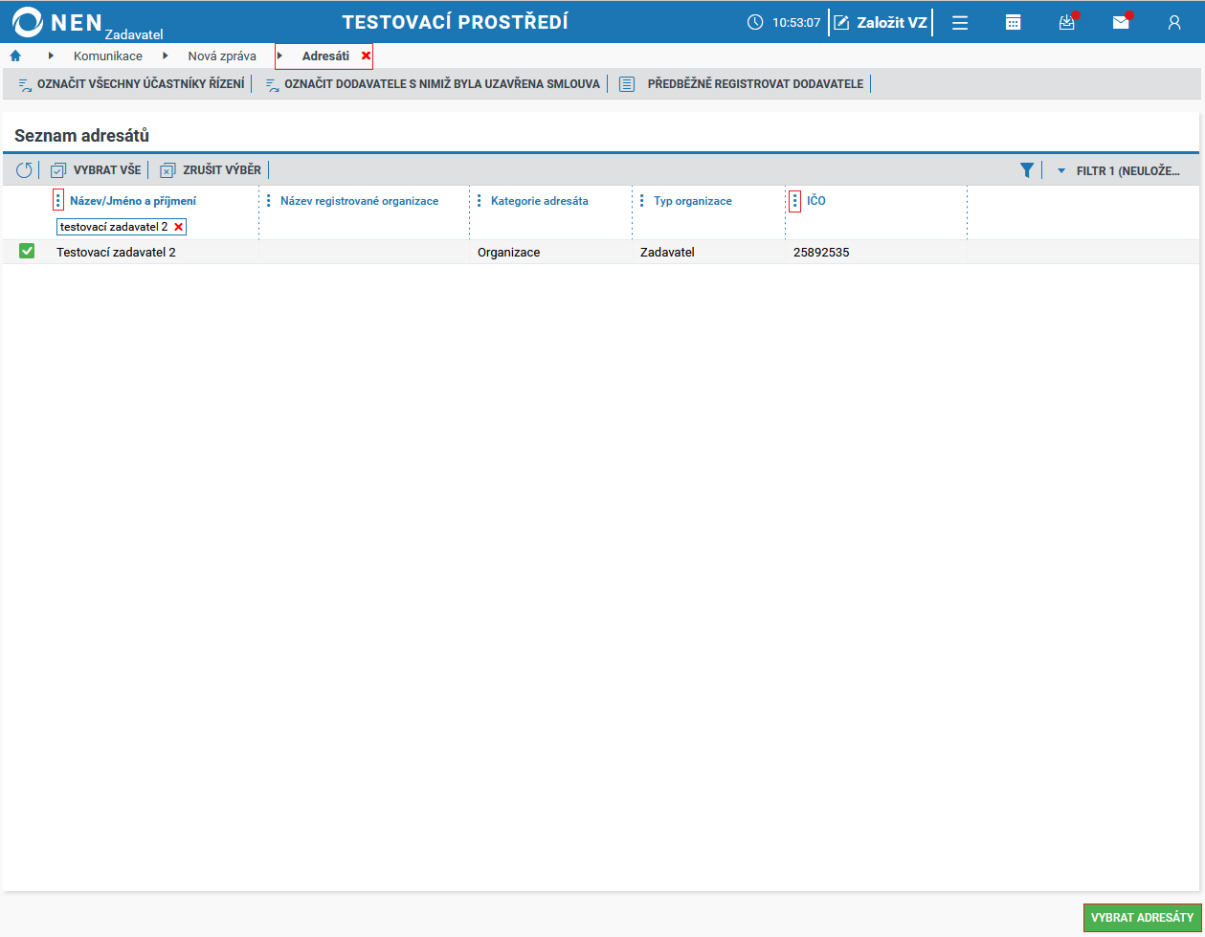This screenshot has width=1205, height=937.
Task: Sort by Název registrované organizace header
Action: click(360, 201)
